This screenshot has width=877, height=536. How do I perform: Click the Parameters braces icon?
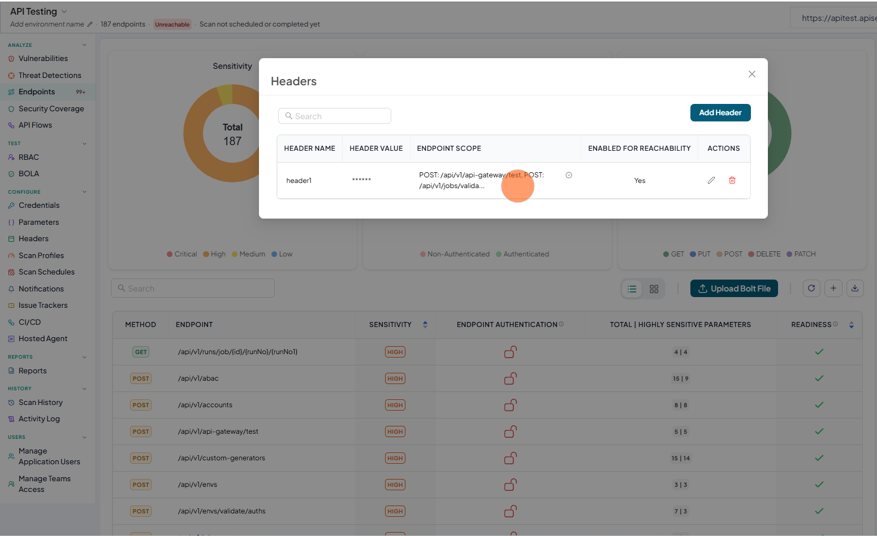(x=11, y=223)
